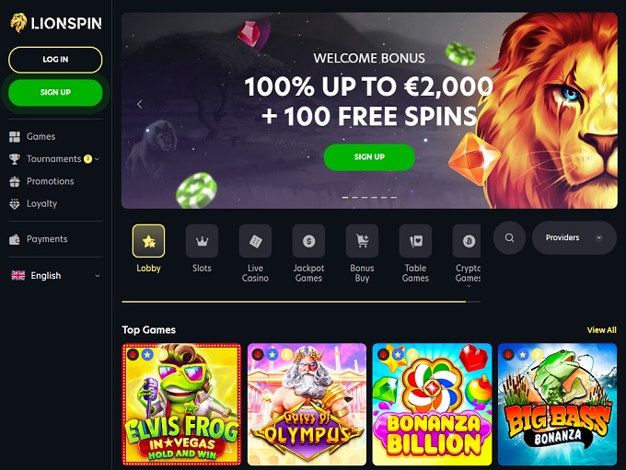Select the Lobby tab

pos(148,249)
